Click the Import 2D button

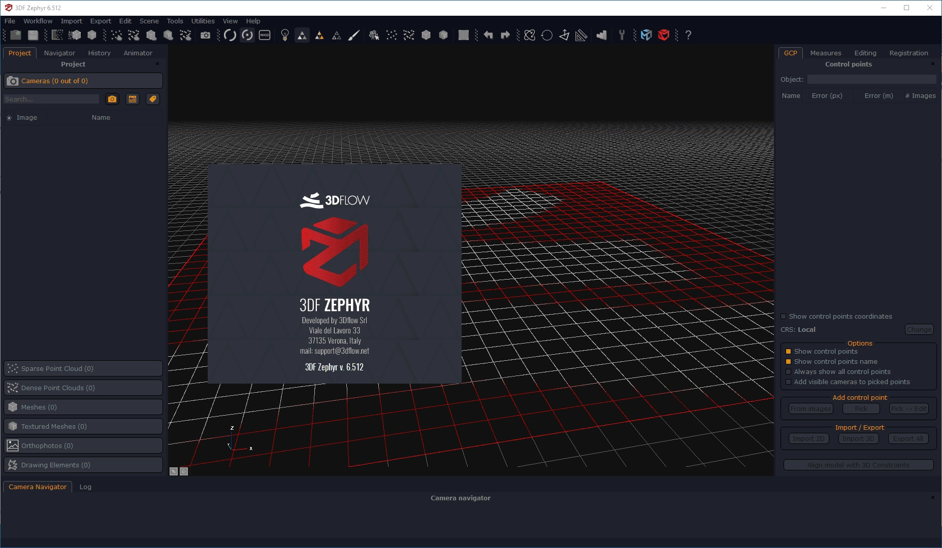808,438
